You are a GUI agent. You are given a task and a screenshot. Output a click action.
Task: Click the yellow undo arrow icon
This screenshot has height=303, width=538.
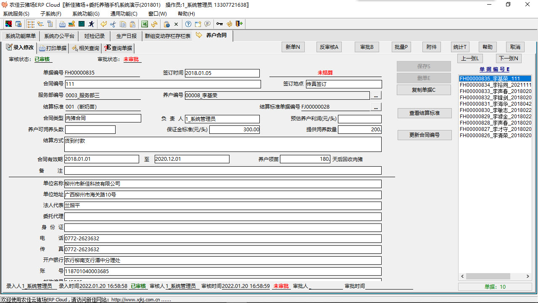click(x=103, y=24)
